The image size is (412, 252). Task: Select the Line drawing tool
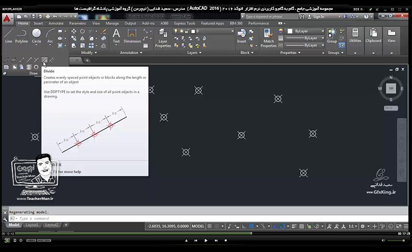click(8, 36)
